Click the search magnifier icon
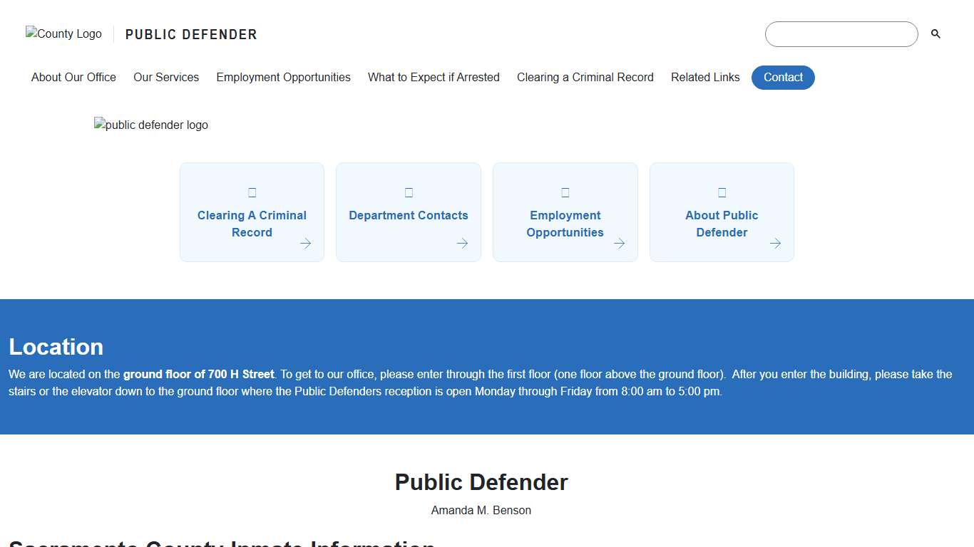Image resolution: width=974 pixels, height=547 pixels. pos(935,33)
